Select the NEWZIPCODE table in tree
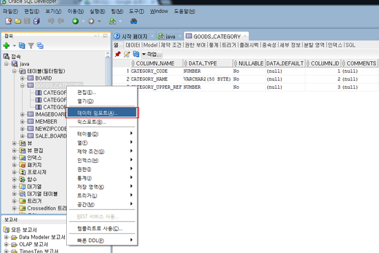 51,129
